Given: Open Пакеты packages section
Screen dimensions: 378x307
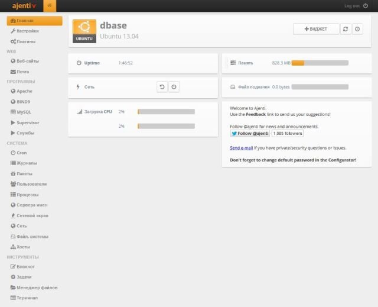Looking at the screenshot, I should (x=21, y=173).
